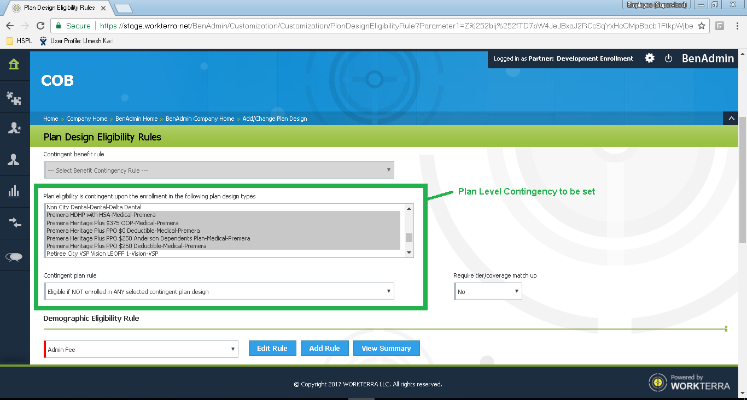Click the BenAdmin header logo text
This screenshot has height=400, width=747.
click(x=708, y=58)
